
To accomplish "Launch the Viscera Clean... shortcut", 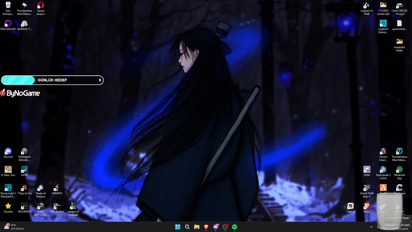I will click(x=383, y=155).
